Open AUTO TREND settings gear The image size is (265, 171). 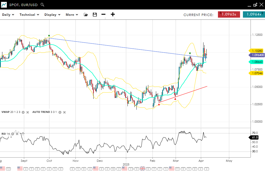pyautogui.click(x=60, y=112)
